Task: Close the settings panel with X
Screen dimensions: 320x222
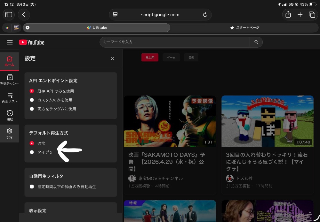Action: [x=112, y=59]
